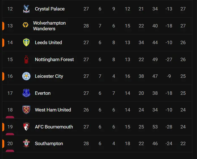This screenshot has width=197, height=159.
Task: Select the Everton team name
Action: pyautogui.click(x=42, y=93)
